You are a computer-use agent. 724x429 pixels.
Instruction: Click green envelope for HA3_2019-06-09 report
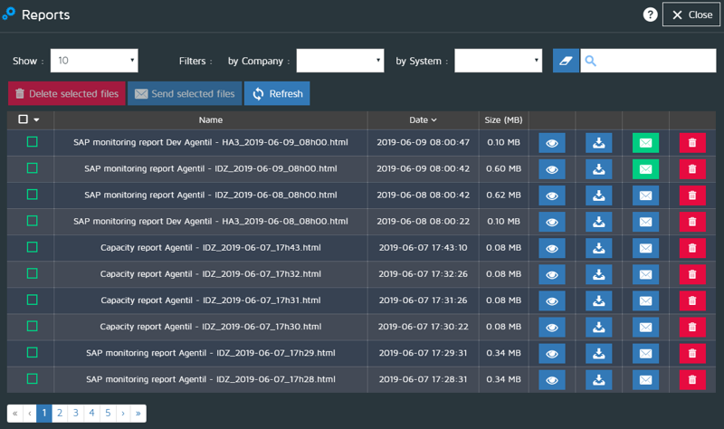pos(645,143)
